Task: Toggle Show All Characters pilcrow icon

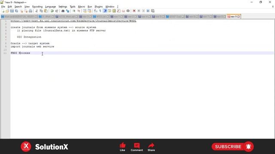Action: tap(100, 11)
